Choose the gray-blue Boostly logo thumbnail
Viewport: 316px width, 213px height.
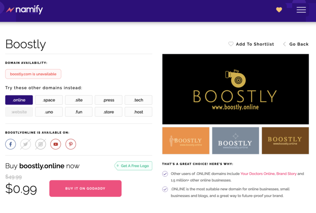235,141
